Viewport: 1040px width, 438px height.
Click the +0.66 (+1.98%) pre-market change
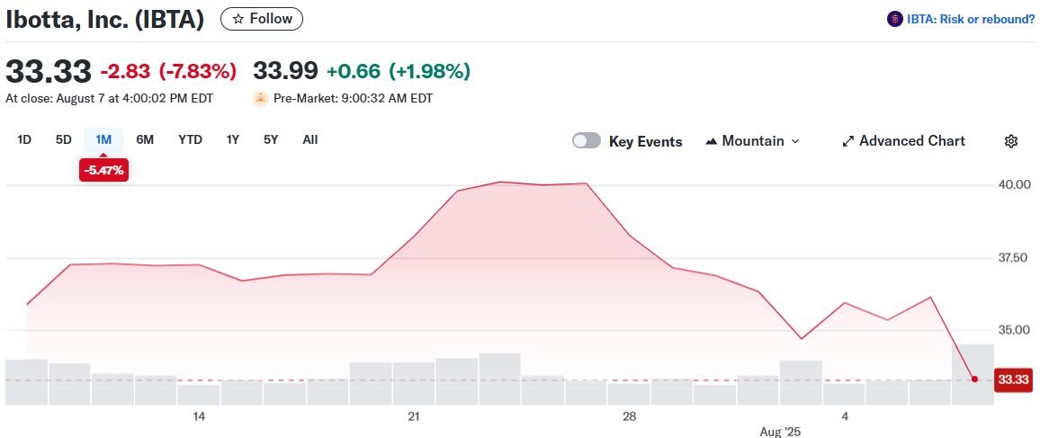coord(399,71)
